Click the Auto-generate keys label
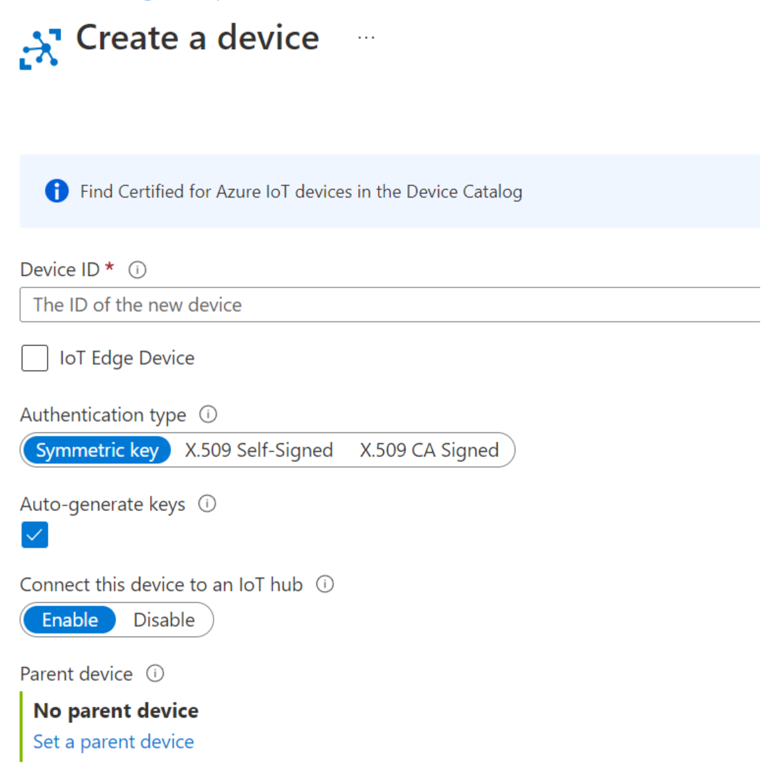The image size is (782, 778). (102, 504)
